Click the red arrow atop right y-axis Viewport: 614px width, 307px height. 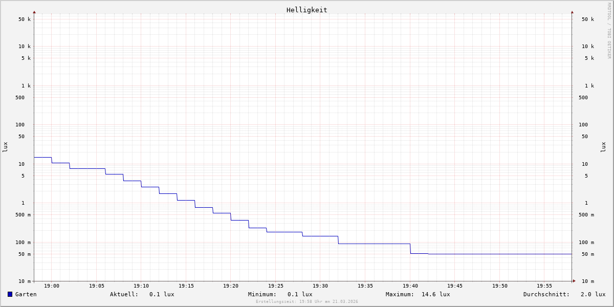click(572, 12)
